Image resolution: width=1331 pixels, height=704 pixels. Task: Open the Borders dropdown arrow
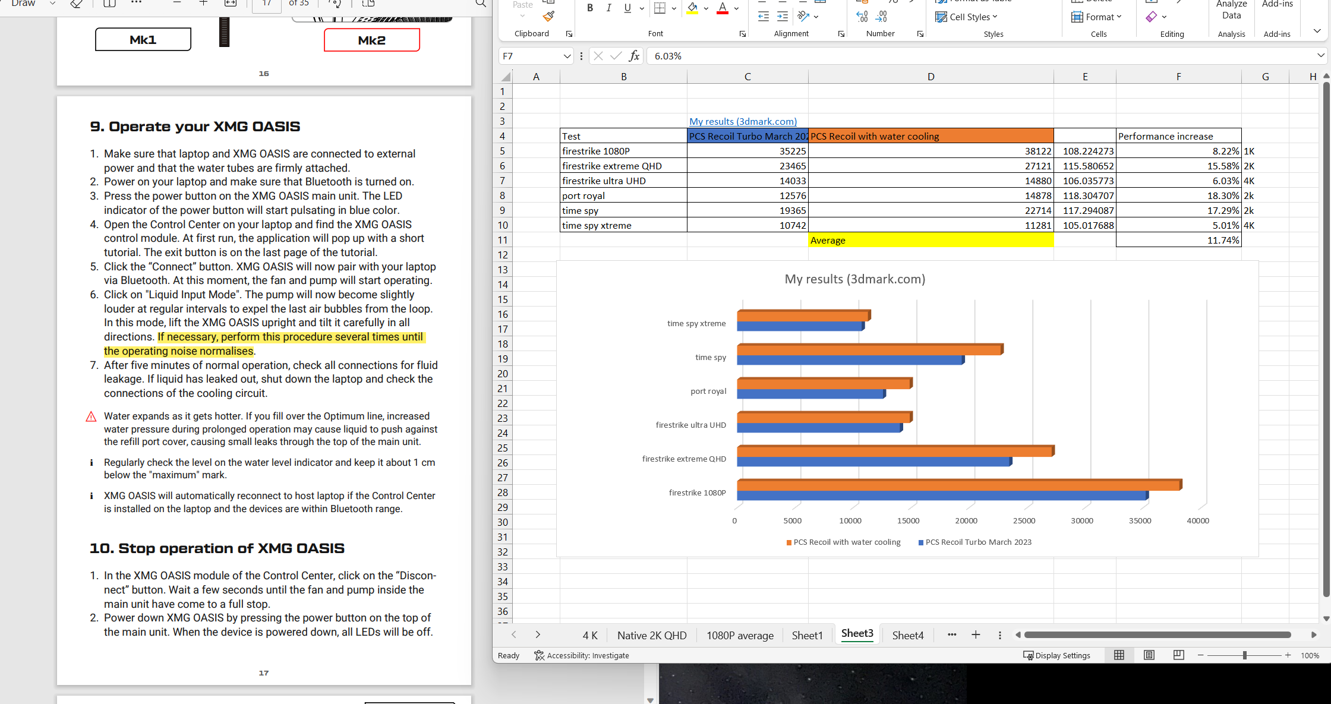click(674, 8)
